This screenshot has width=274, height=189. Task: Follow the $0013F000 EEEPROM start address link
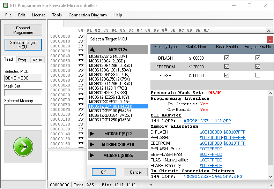coord(211,143)
